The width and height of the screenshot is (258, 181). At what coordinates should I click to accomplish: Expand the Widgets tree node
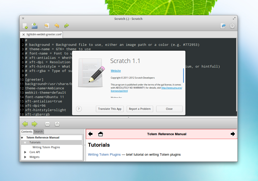[25, 157]
